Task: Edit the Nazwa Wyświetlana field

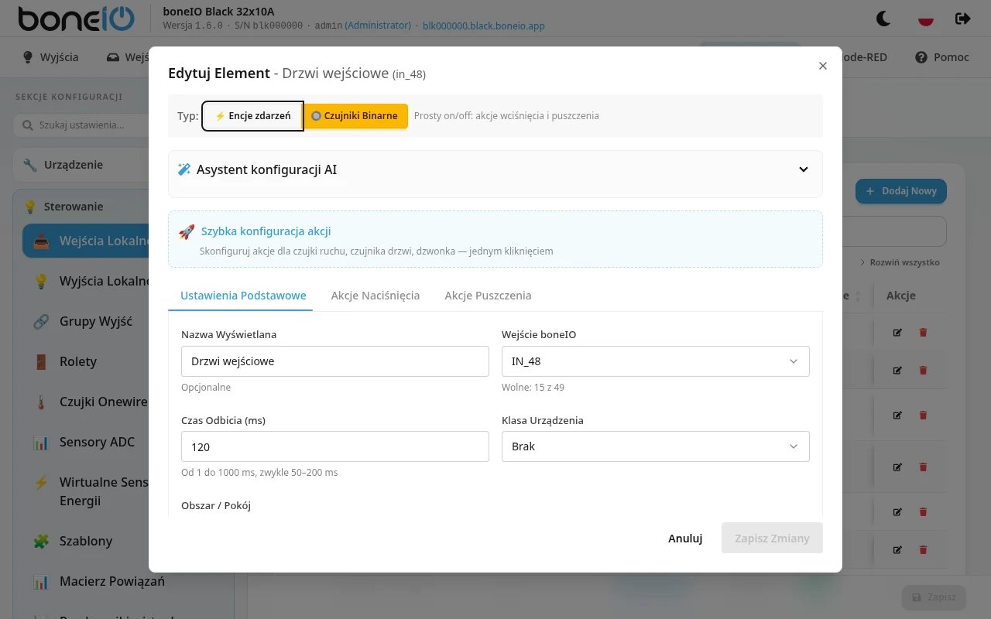Action: [335, 361]
